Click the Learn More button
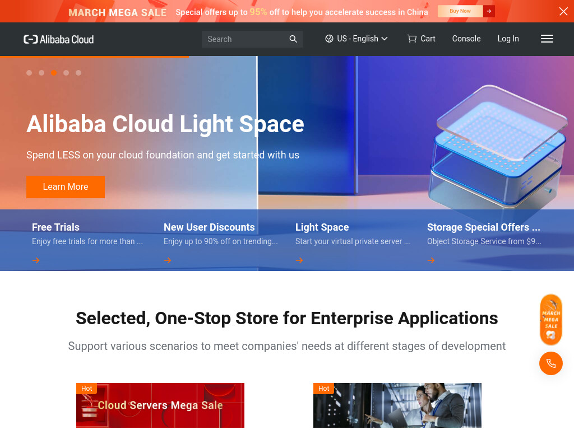Viewport: 574px width, 430px height. (x=66, y=187)
